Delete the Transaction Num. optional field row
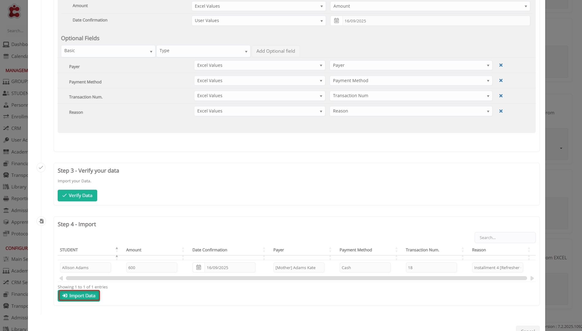This screenshot has width=582, height=331. 501,96
